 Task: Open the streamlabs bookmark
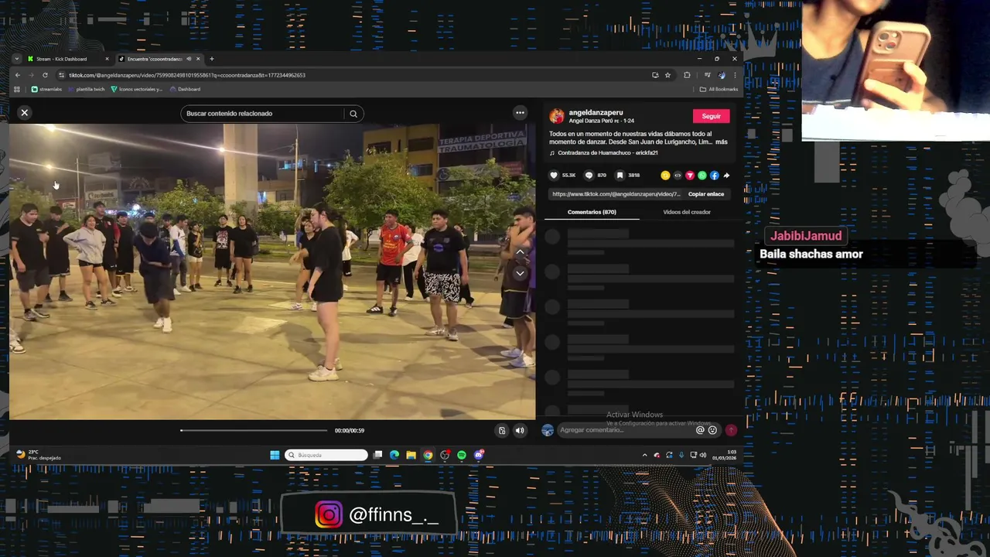click(46, 89)
